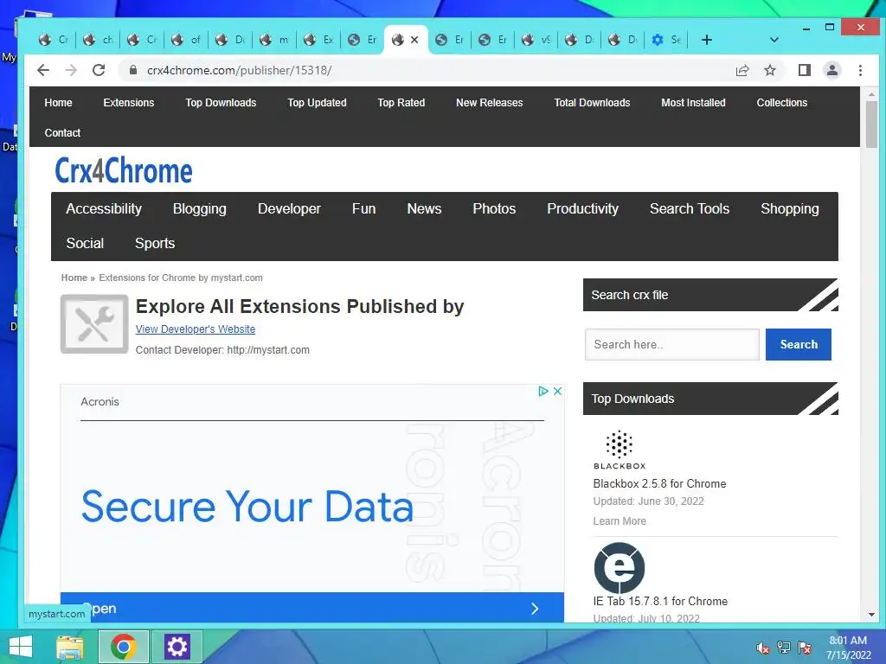
Task: Click the IE Tab extension logo
Action: pos(620,567)
